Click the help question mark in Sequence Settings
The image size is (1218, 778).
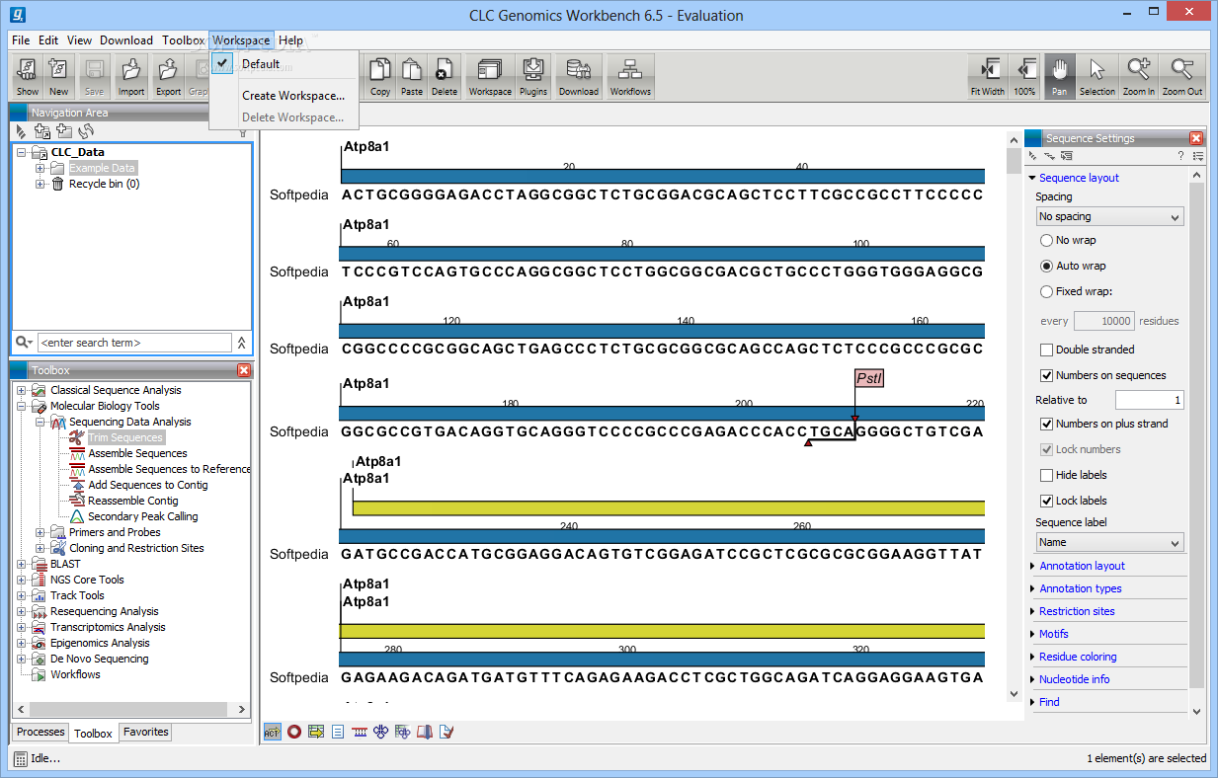[1180, 156]
